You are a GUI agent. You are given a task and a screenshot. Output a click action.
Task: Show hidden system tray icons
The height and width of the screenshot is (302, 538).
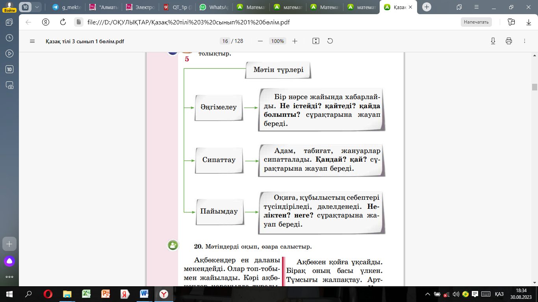coord(428,294)
